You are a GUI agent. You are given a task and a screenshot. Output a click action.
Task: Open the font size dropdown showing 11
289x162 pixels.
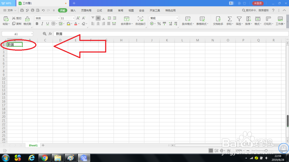coord(73,18)
